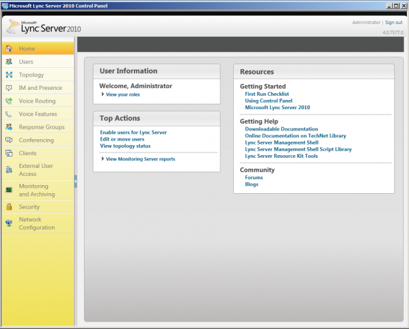Image resolution: width=409 pixels, height=329 pixels.
Task: Open Monitoring and Archiving section
Action: click(38, 190)
